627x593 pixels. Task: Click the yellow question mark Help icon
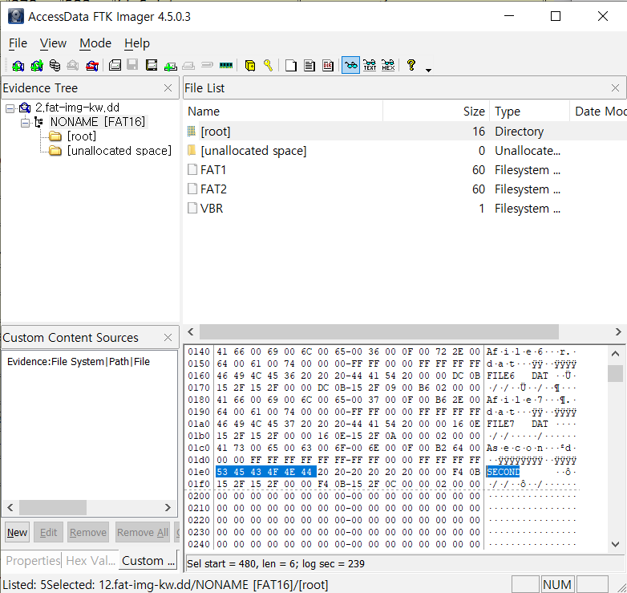click(411, 65)
